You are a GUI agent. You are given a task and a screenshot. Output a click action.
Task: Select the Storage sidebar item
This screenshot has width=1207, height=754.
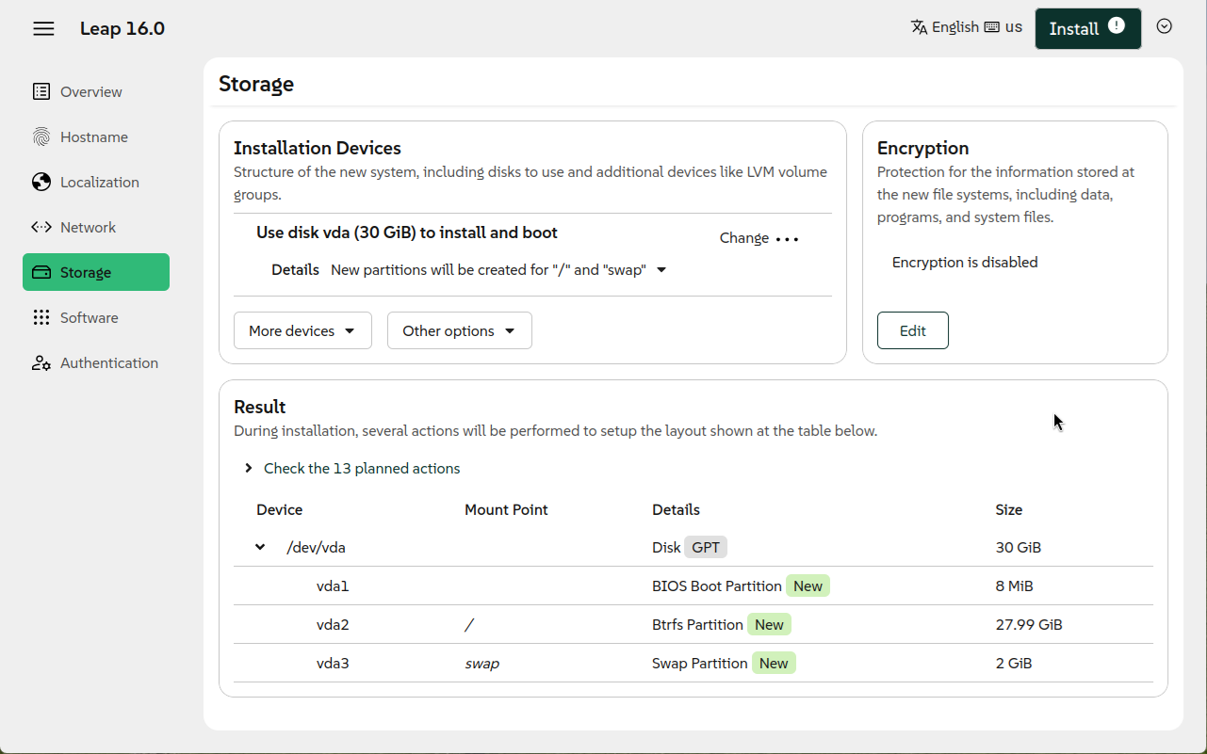(x=96, y=272)
